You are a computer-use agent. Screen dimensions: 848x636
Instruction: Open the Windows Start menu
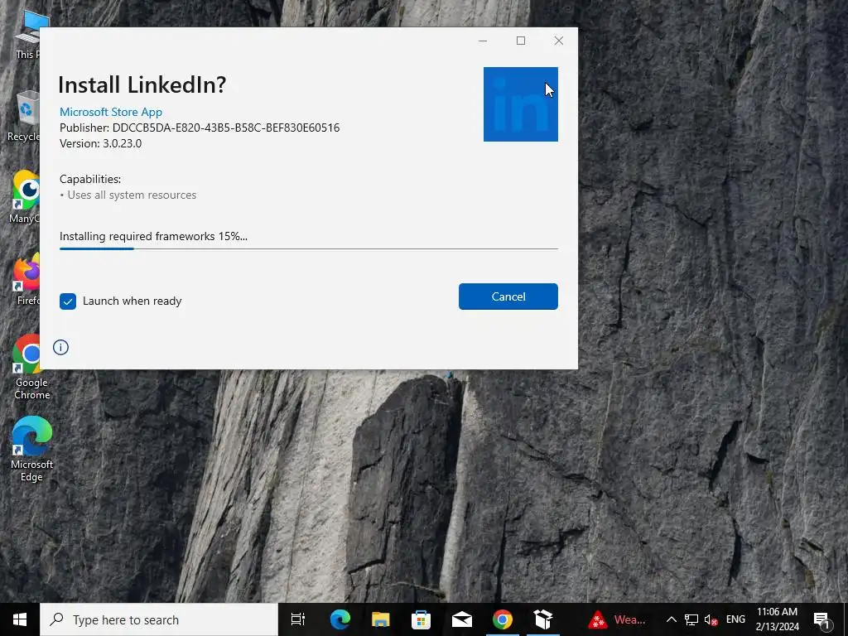[x=20, y=619]
